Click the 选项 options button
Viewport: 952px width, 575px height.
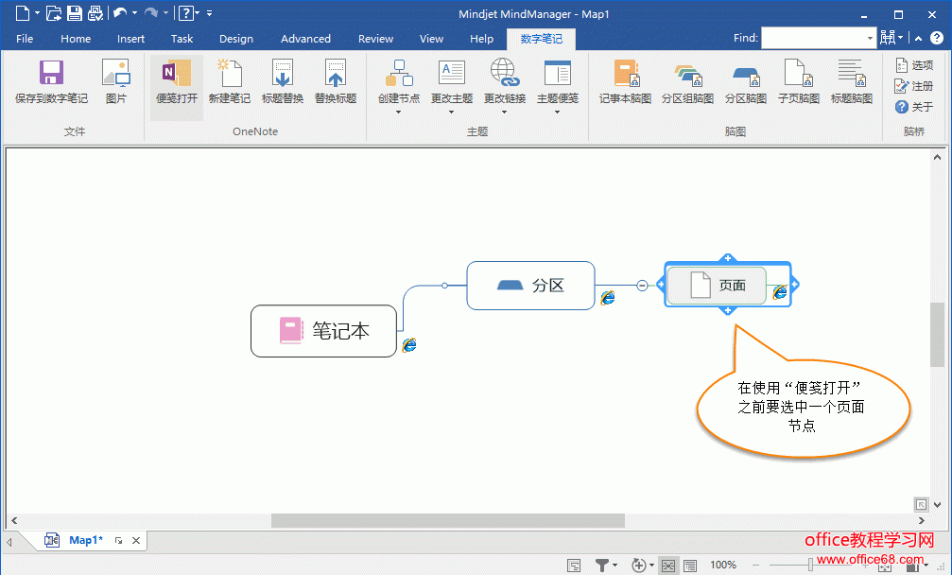point(913,65)
